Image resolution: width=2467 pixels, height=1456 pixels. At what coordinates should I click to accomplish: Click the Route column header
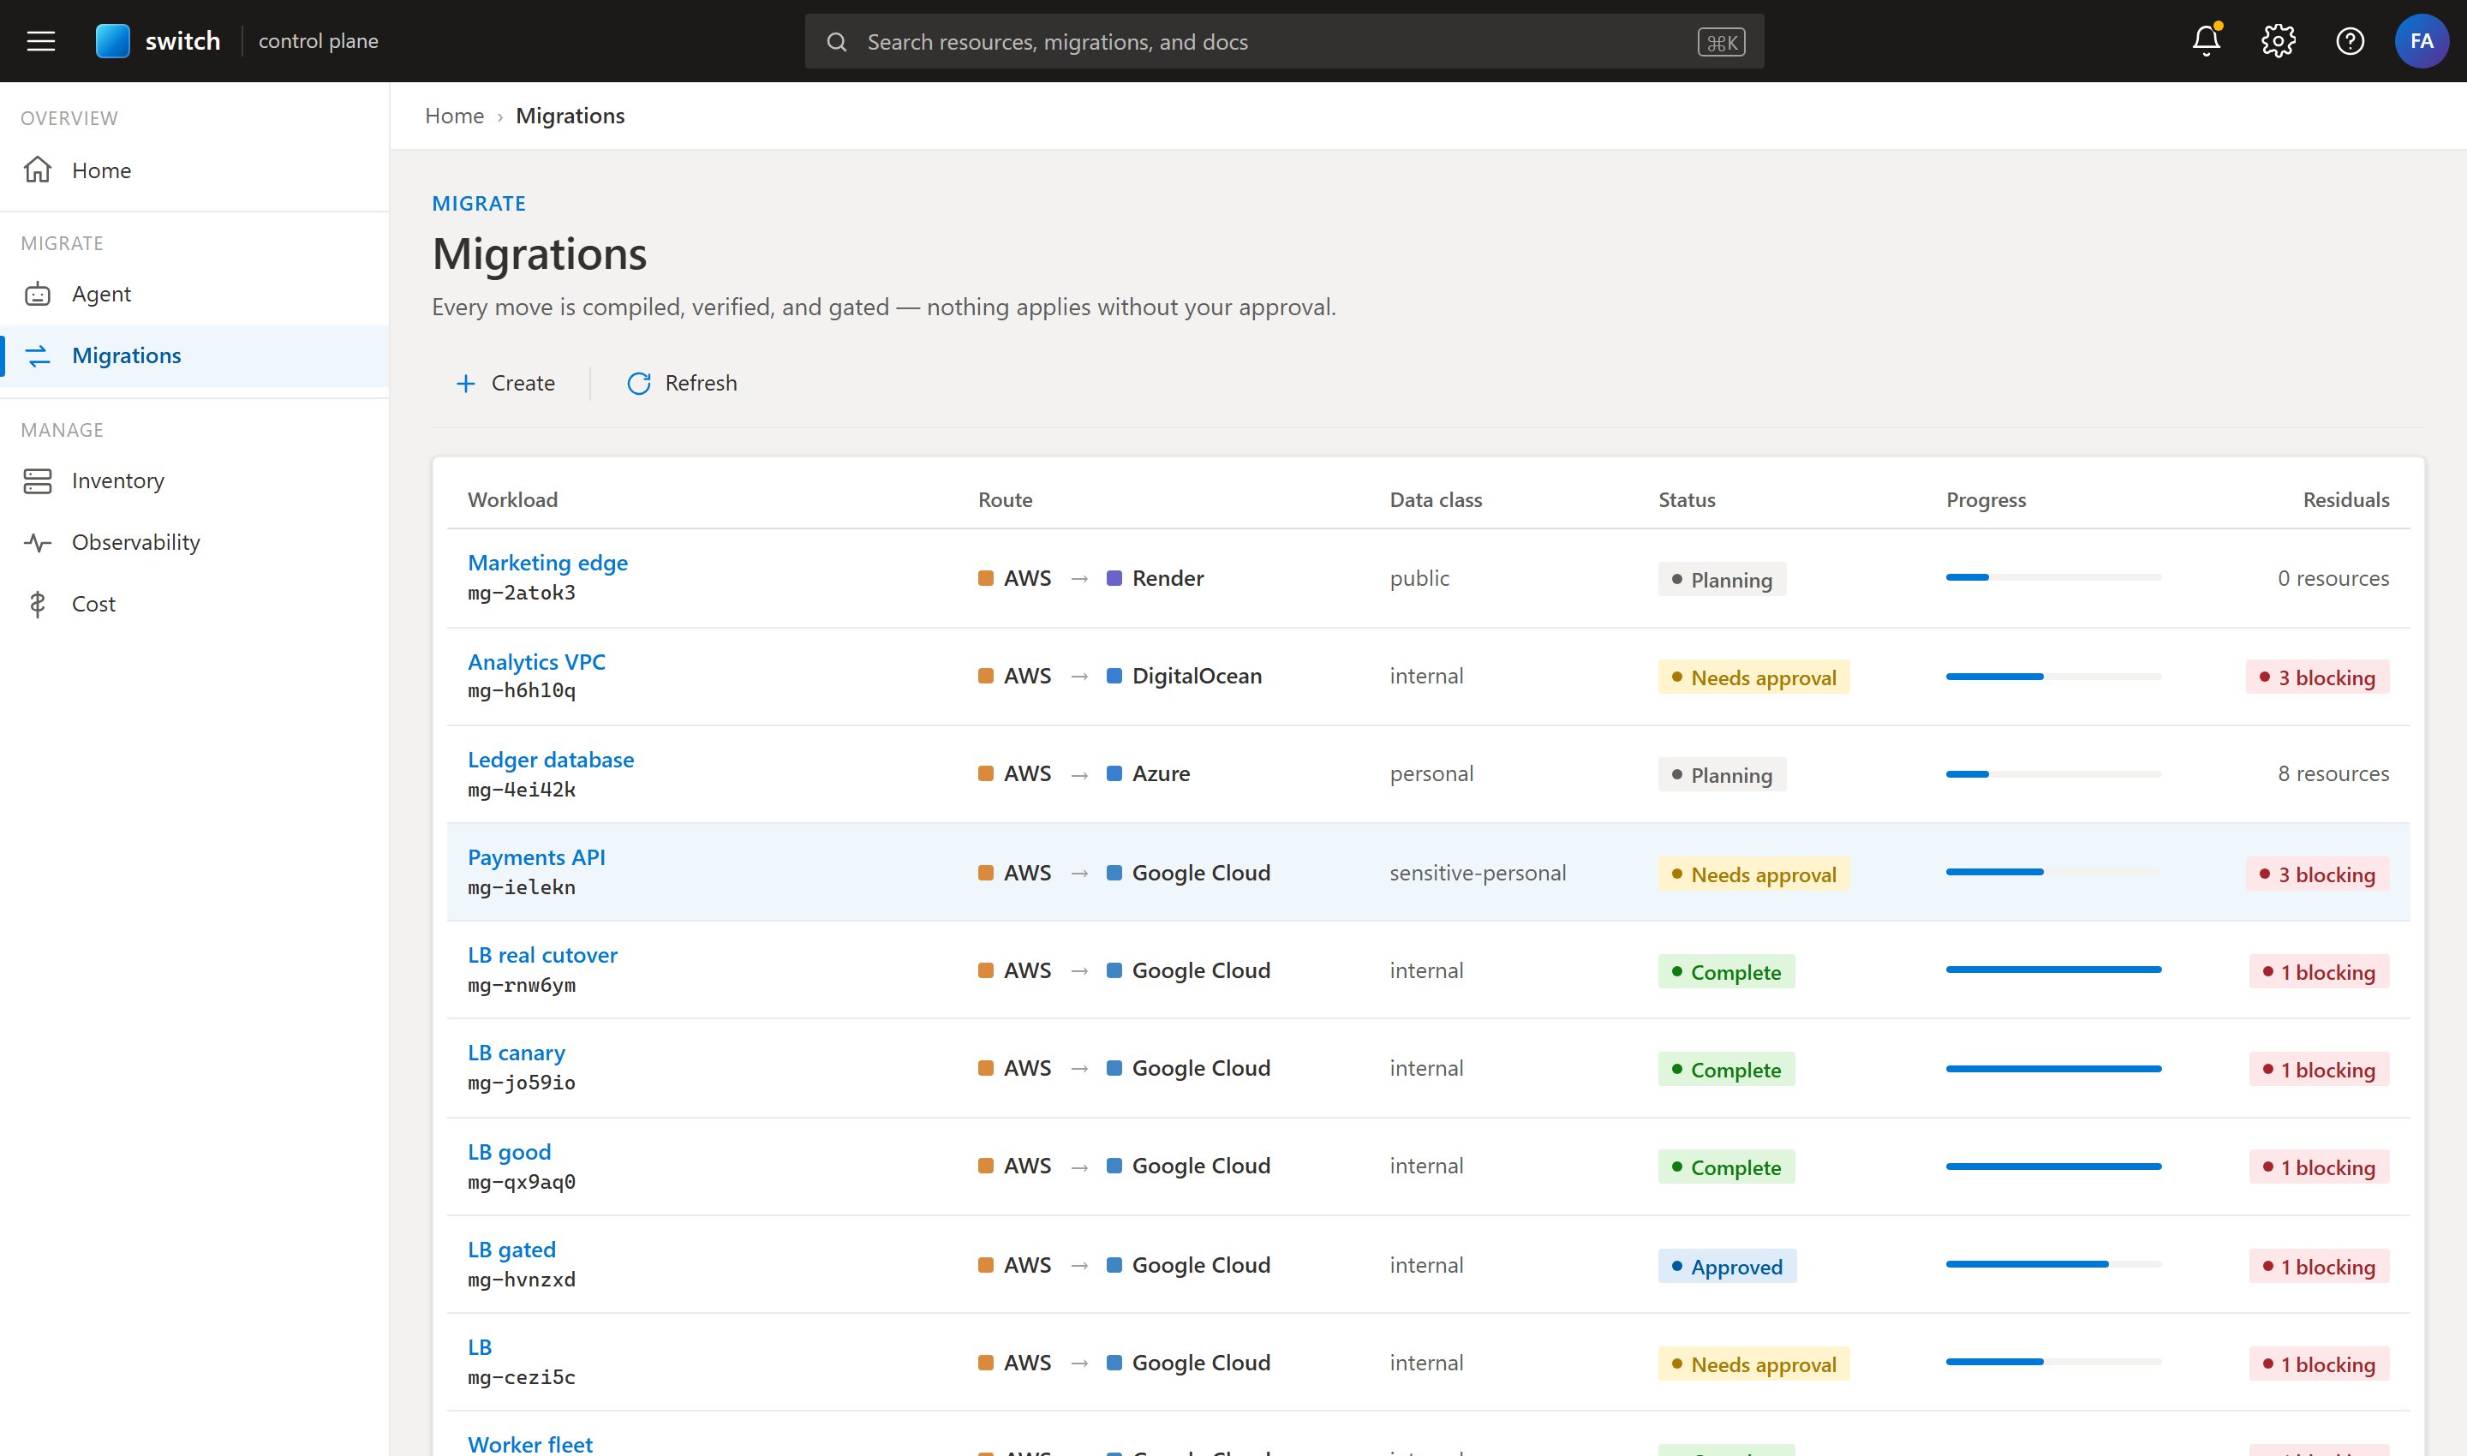pos(1005,499)
